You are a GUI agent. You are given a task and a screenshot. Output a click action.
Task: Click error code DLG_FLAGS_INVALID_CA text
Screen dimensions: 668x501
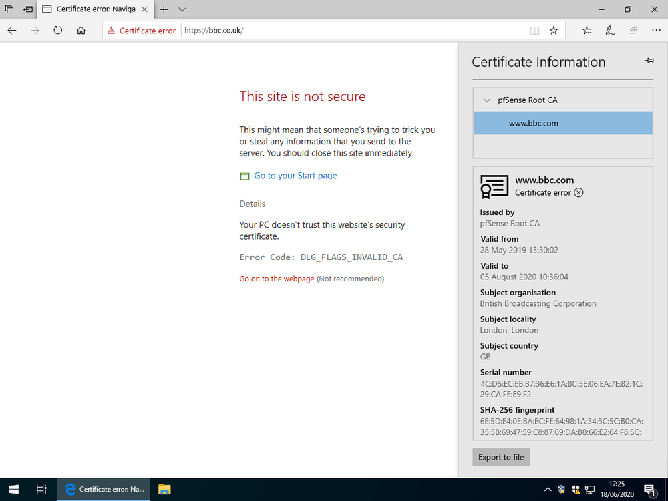[351, 257]
